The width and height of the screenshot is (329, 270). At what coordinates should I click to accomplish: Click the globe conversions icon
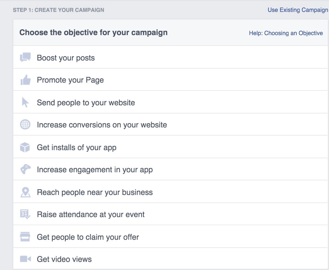25,125
